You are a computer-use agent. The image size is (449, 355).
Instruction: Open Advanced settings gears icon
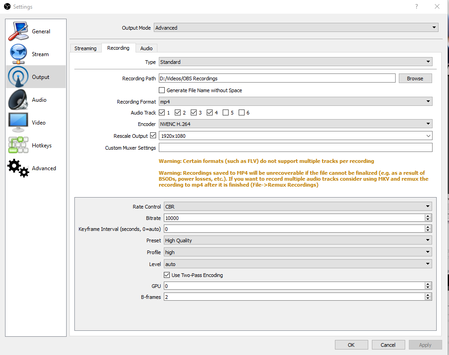[18, 168]
